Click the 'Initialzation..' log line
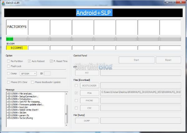Screen dimensions: 187x133 [x=20, y=99]
